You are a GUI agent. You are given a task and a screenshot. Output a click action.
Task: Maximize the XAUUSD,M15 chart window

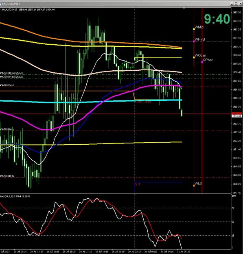pos(236,4)
